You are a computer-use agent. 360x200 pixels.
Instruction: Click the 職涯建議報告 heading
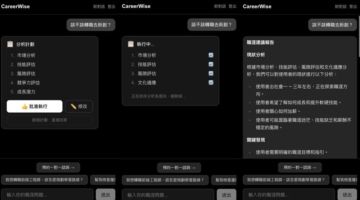(x=260, y=42)
